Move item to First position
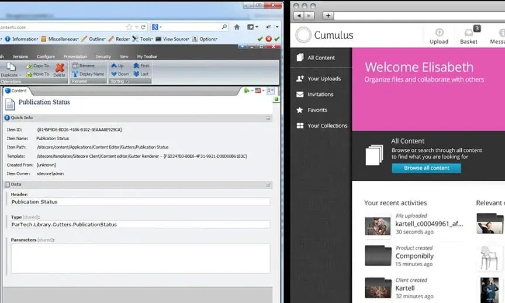The width and height of the screenshot is (505, 303). coord(141,65)
